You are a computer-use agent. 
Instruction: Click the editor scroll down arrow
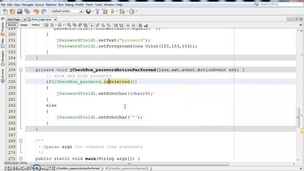(298, 160)
